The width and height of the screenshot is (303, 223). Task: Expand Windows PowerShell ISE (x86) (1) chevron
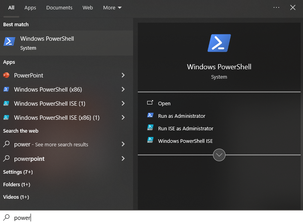click(x=123, y=117)
